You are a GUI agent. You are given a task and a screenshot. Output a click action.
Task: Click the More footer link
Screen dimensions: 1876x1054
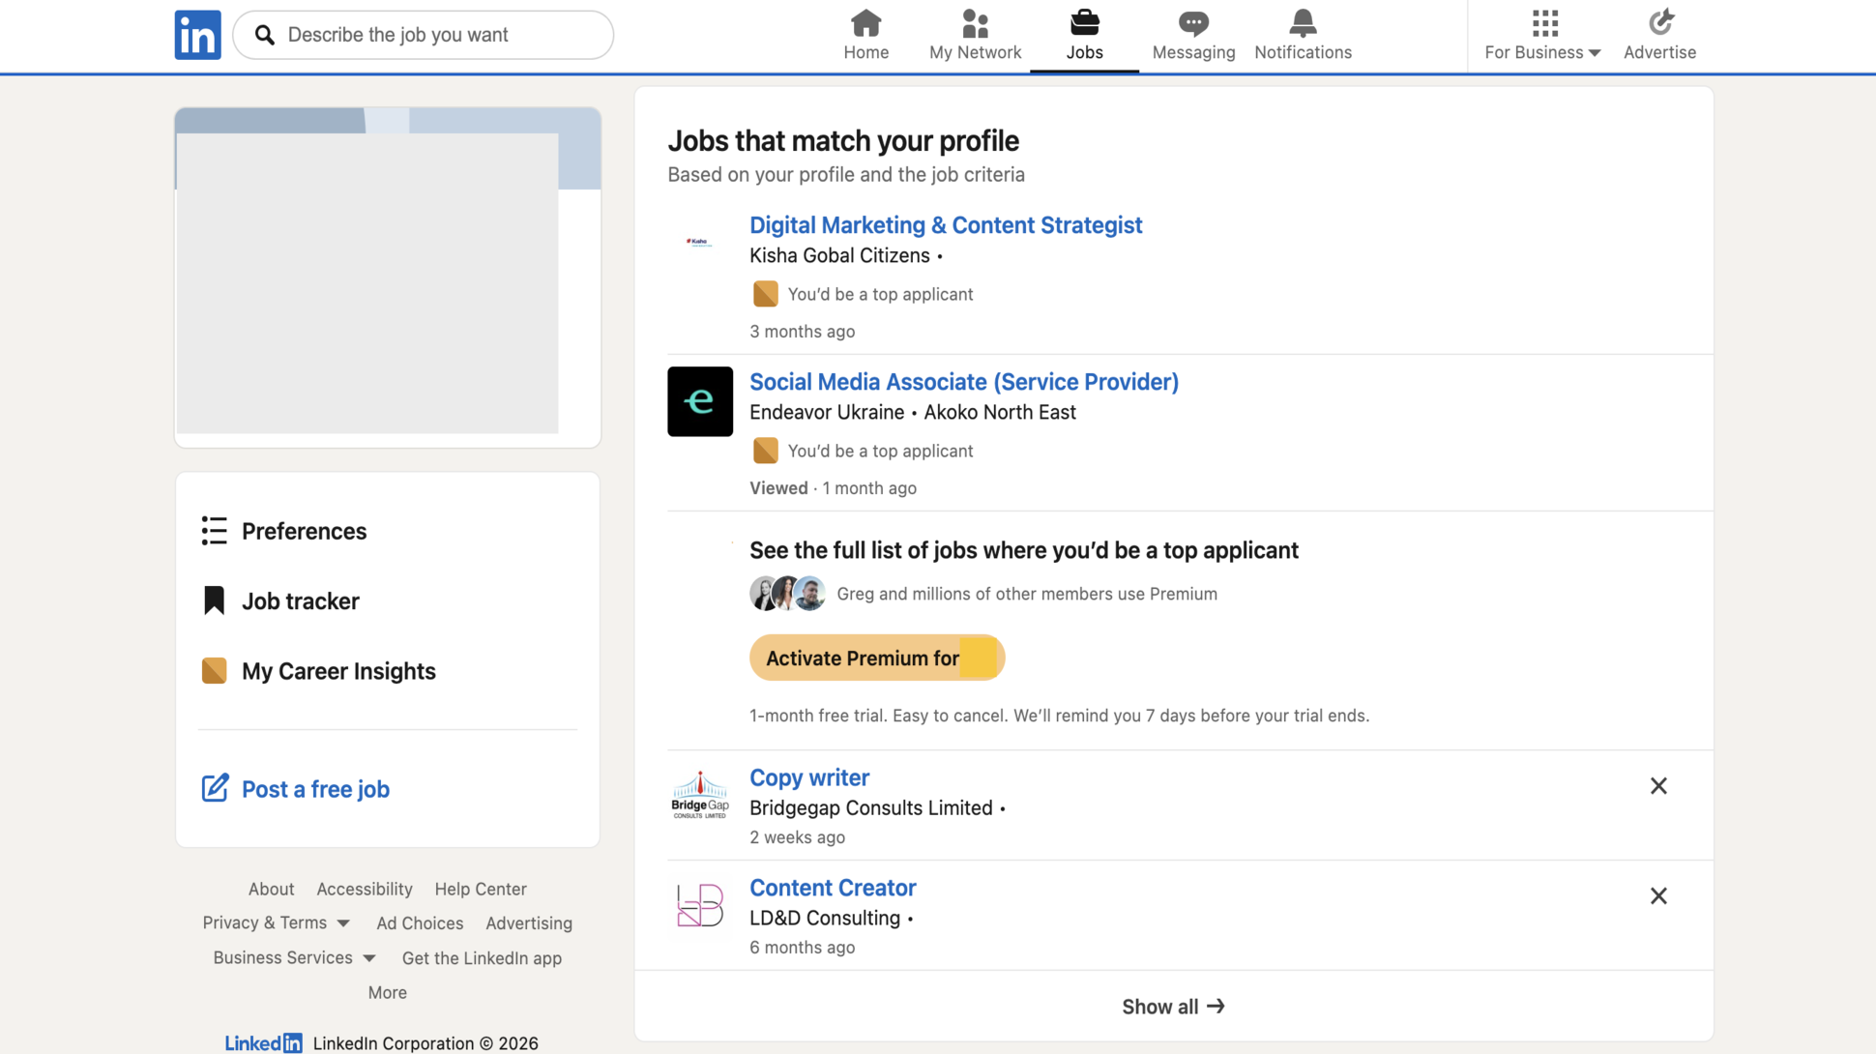tap(387, 993)
